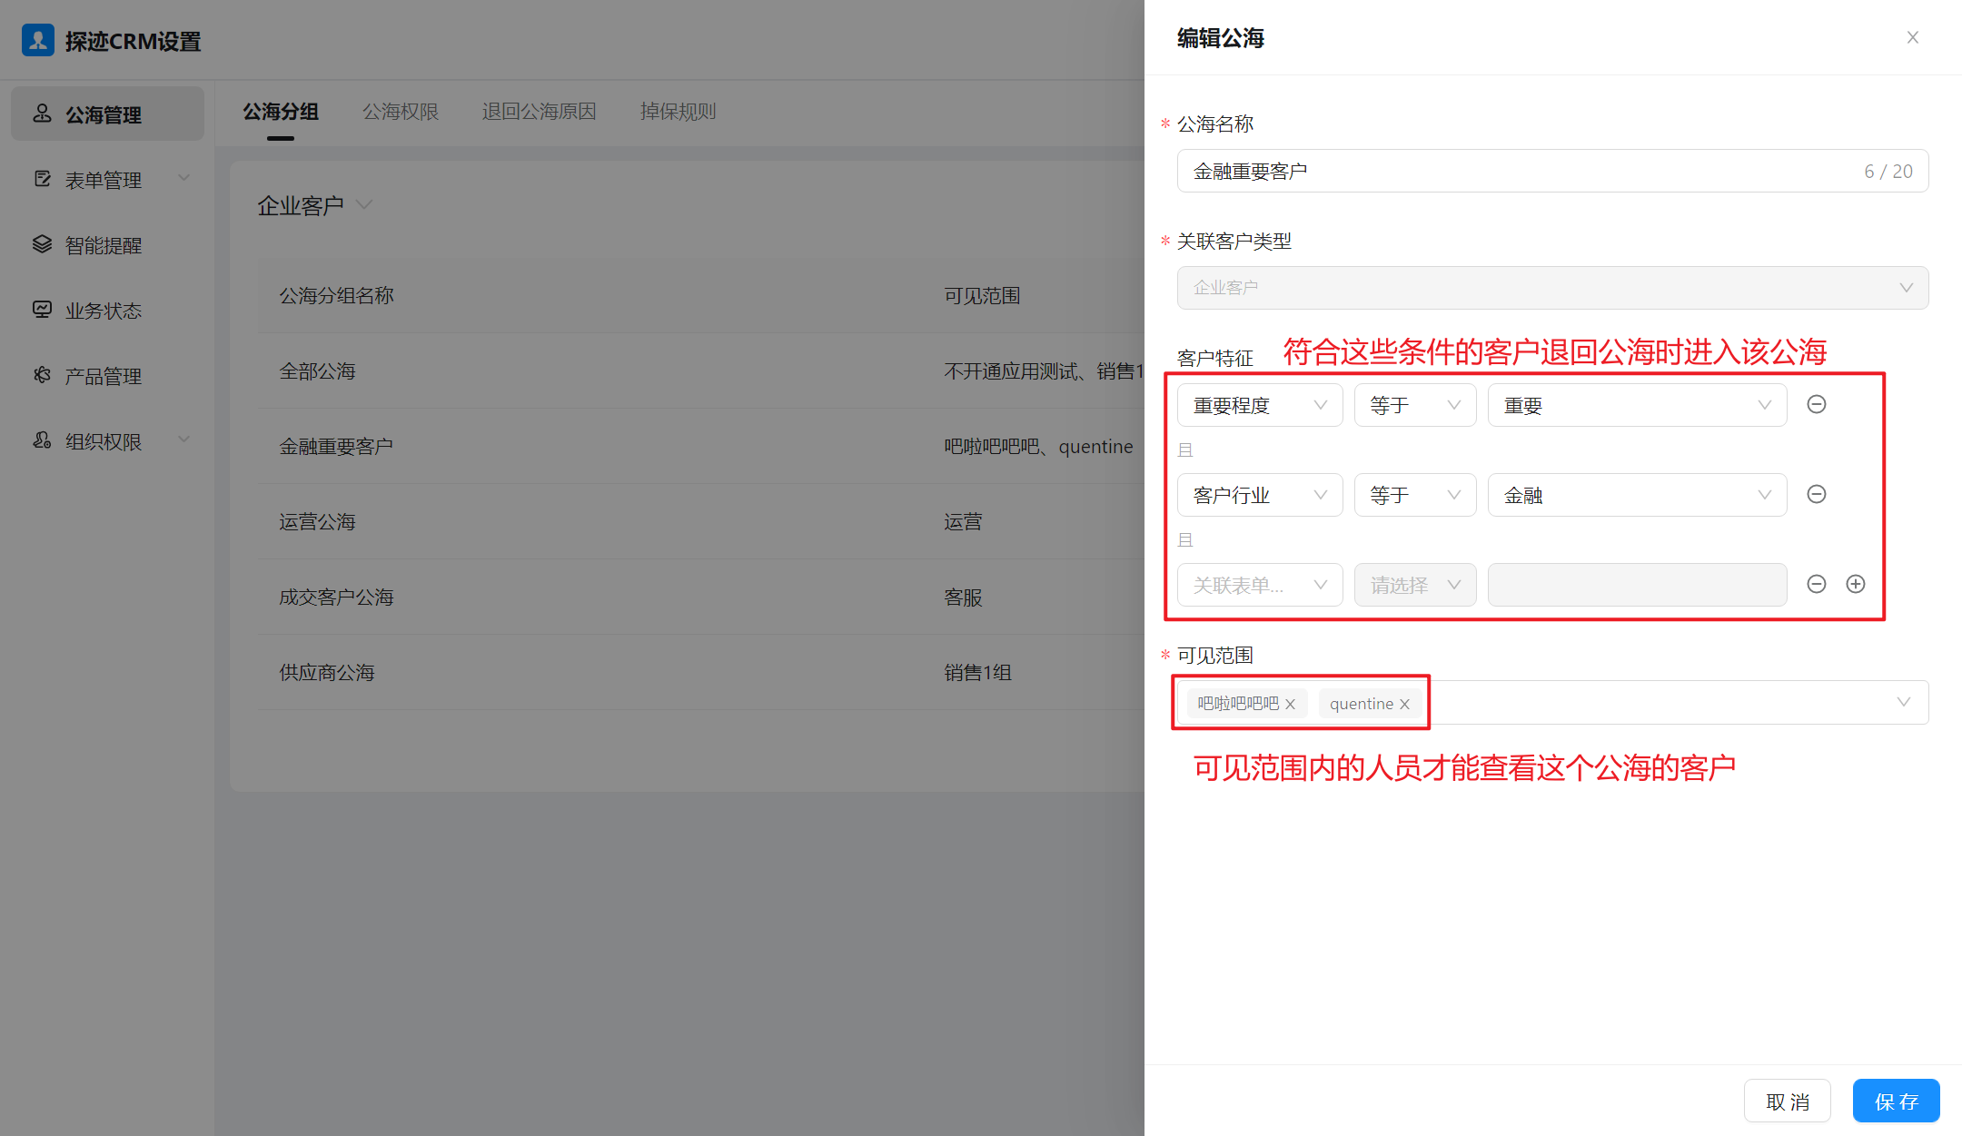Viewport: 1962px width, 1136px height.
Task: Open the 重要 value dropdown
Action: coord(1636,405)
